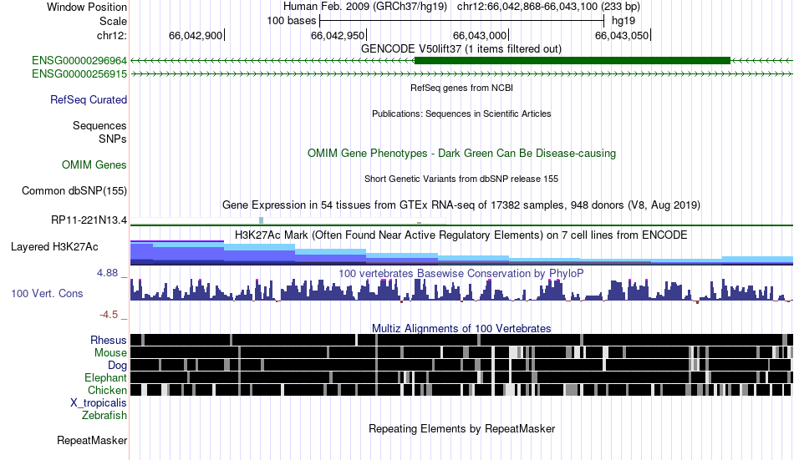This screenshot has width=794, height=460.
Task: Click the Mouse alignment bar
Action: [x=461, y=352]
